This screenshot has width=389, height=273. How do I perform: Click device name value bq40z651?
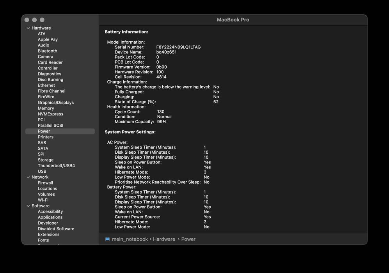click(x=167, y=52)
